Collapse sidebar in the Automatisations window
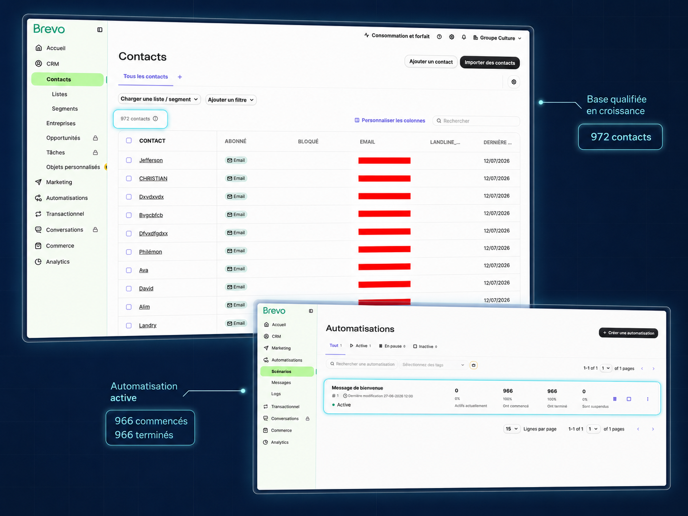688x516 pixels. coord(311,311)
